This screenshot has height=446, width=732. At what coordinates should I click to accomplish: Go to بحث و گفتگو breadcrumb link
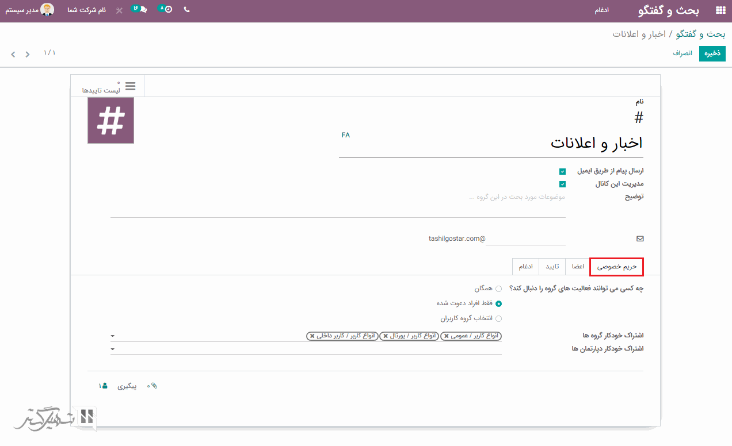click(700, 34)
